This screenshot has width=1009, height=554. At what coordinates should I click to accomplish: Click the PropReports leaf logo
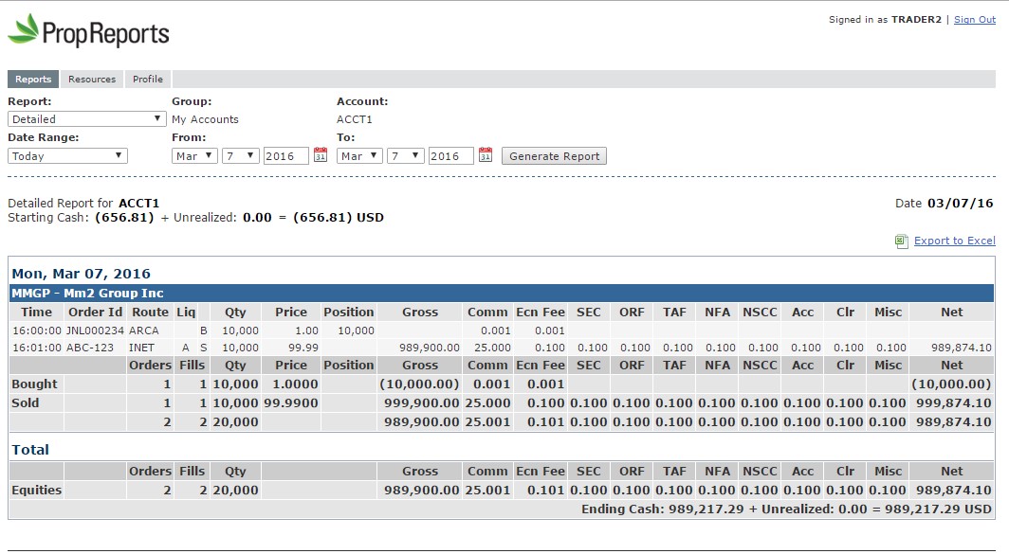coord(26,30)
